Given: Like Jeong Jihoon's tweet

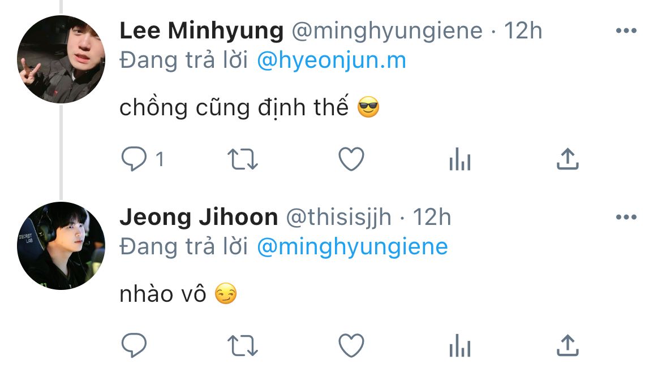Looking at the screenshot, I should [x=351, y=345].
